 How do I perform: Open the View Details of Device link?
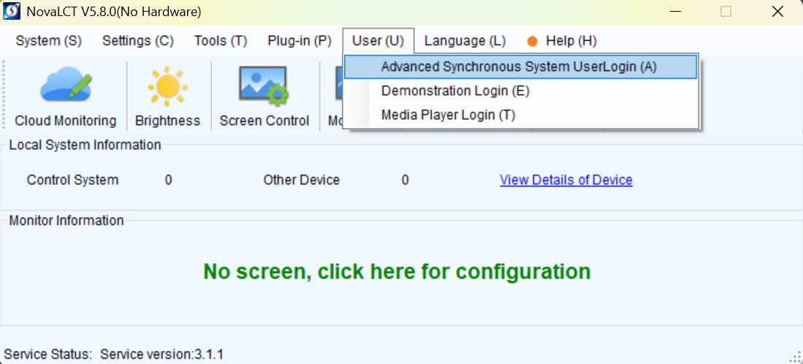click(566, 181)
